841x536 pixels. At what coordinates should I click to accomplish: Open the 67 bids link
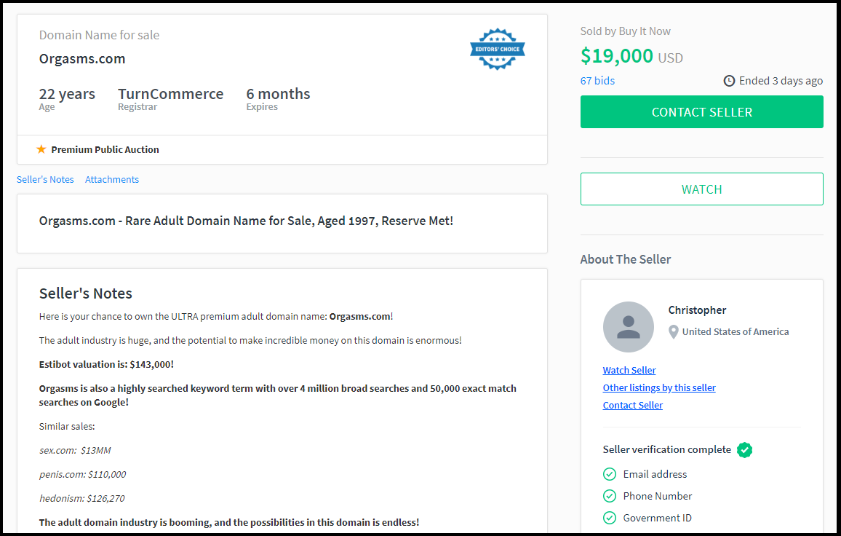coord(597,81)
